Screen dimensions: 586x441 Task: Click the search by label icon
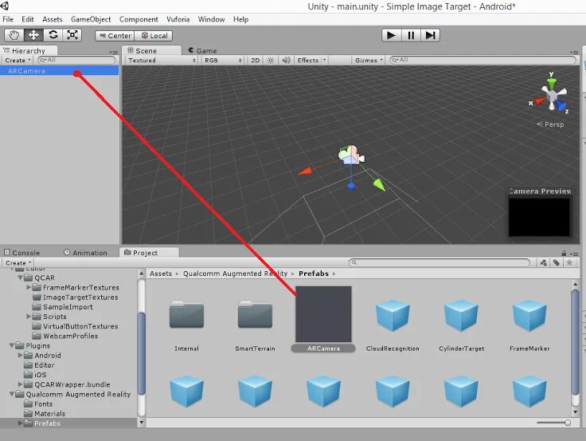pos(557,263)
